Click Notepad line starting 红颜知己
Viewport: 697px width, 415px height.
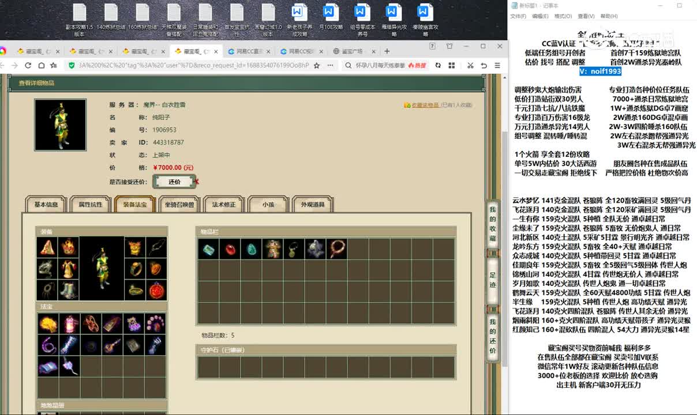(601, 330)
